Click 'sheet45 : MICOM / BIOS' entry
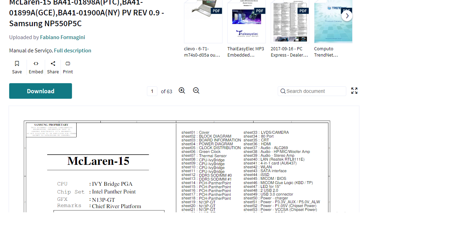Image resolution: width=454 pixels, height=235 pixels. click(x=265, y=178)
